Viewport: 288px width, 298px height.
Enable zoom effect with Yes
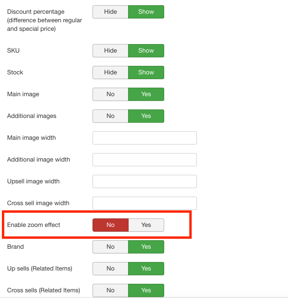[x=146, y=225]
